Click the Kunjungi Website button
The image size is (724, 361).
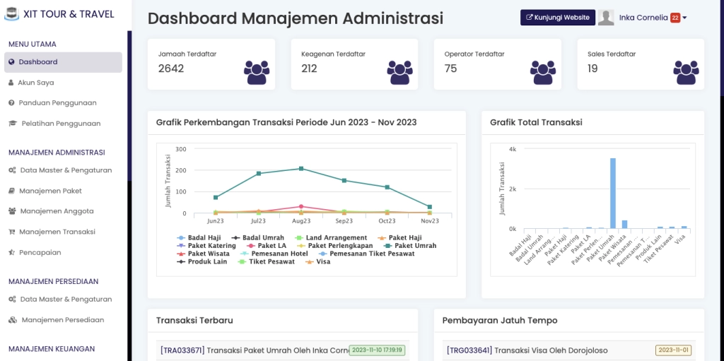coord(557,18)
